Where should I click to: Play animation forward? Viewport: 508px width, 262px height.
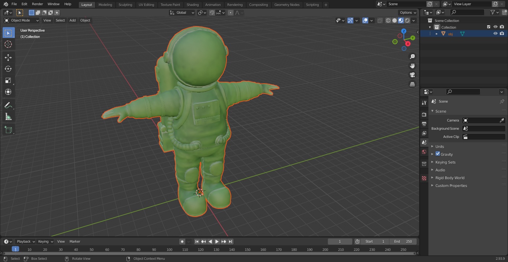coord(217,242)
